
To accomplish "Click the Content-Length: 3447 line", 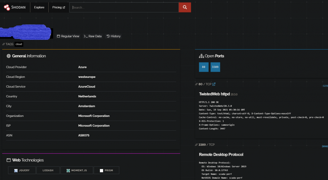I will coord(212,128).
